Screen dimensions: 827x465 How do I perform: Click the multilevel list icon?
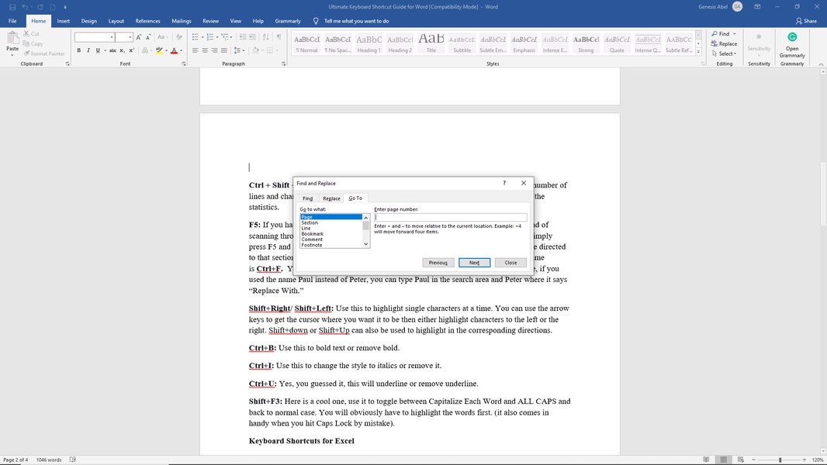point(225,37)
